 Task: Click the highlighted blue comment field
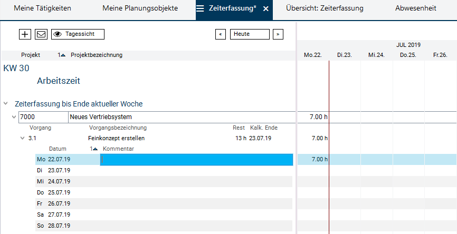click(x=196, y=160)
